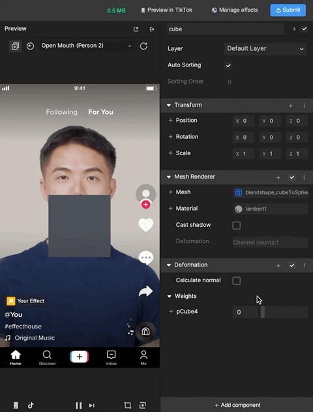
Task: Toggle the Mesh Renderer enabled checkbox
Action: pyautogui.click(x=292, y=177)
